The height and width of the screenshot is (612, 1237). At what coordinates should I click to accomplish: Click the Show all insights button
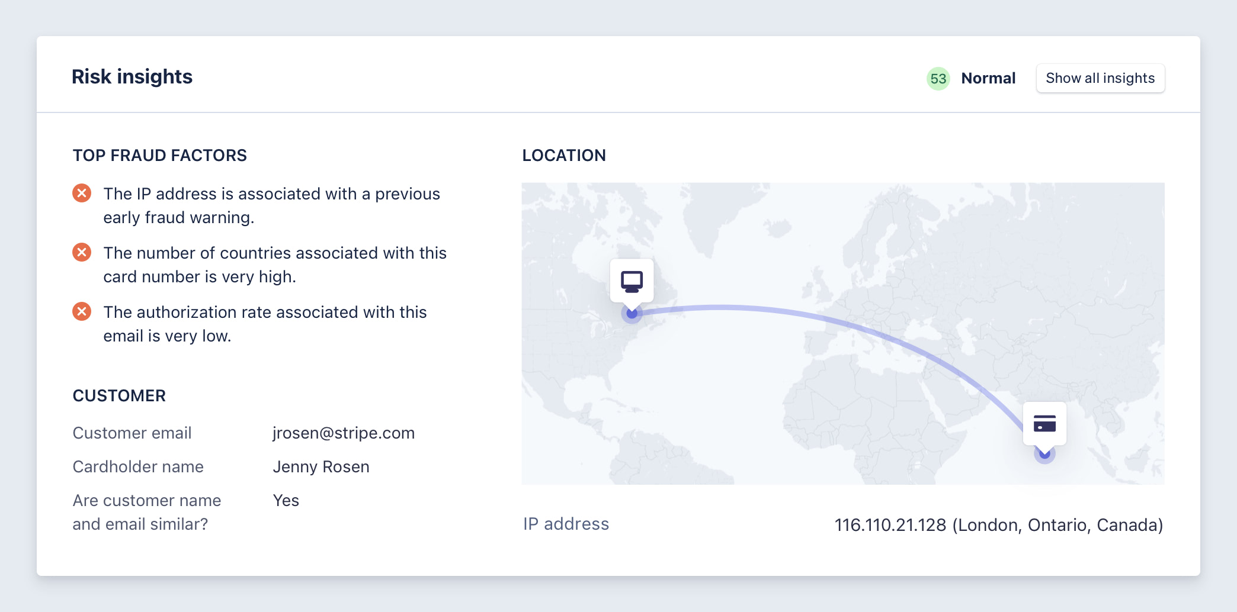(1100, 78)
